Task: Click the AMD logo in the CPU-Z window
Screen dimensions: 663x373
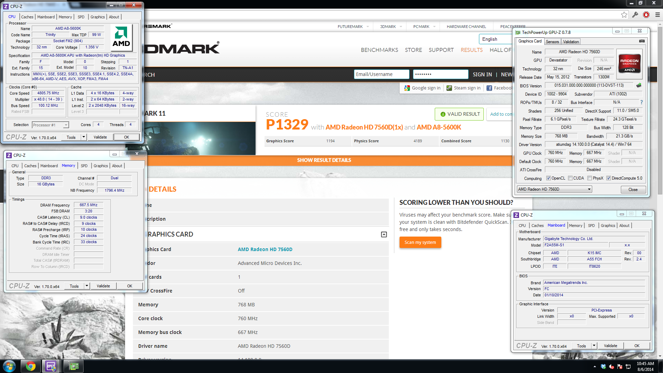Action: [121, 37]
